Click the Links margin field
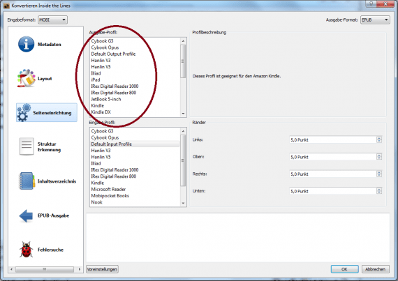 tap(333, 140)
